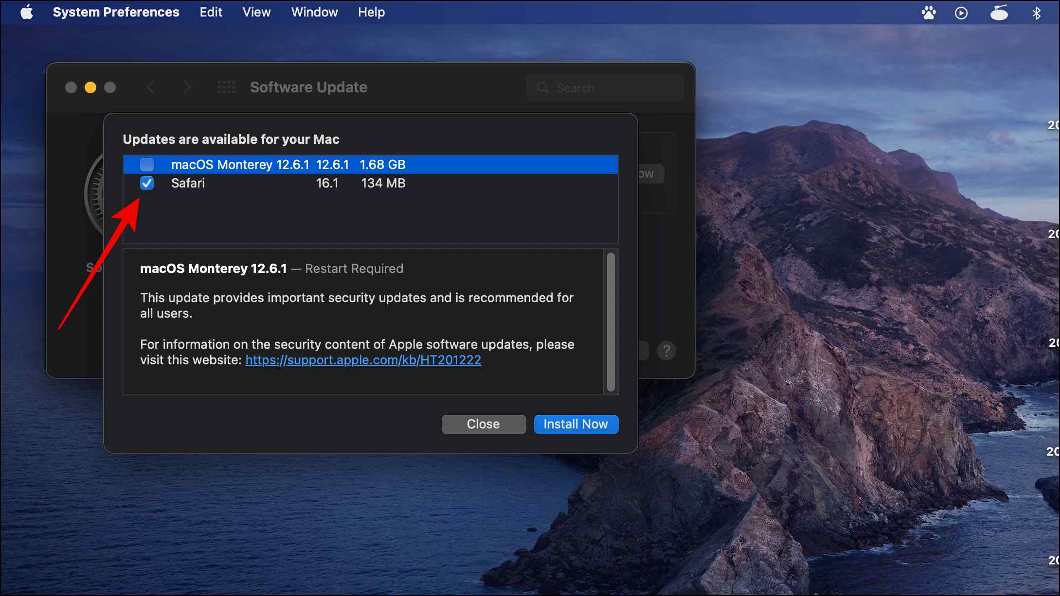Open the teapot-shaped menu bar icon

(x=999, y=13)
